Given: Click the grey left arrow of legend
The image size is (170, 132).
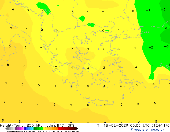Looking at the screenshot, I should tap(6, 128).
